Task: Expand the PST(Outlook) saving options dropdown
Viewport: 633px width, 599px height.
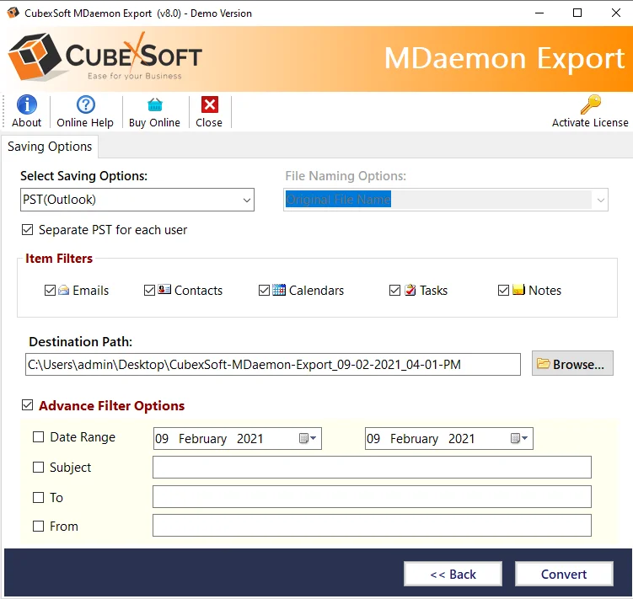Action: click(246, 201)
